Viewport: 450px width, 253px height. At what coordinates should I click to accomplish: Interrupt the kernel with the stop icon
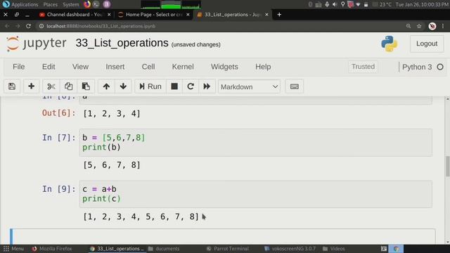tap(174, 86)
